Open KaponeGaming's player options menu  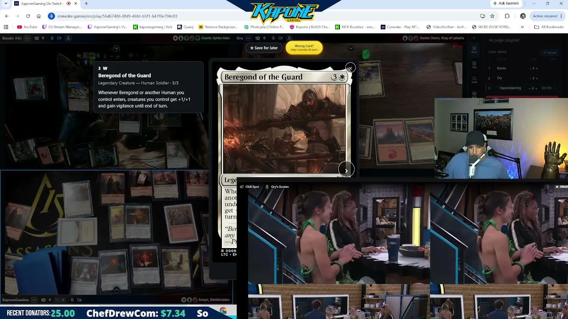34,300
